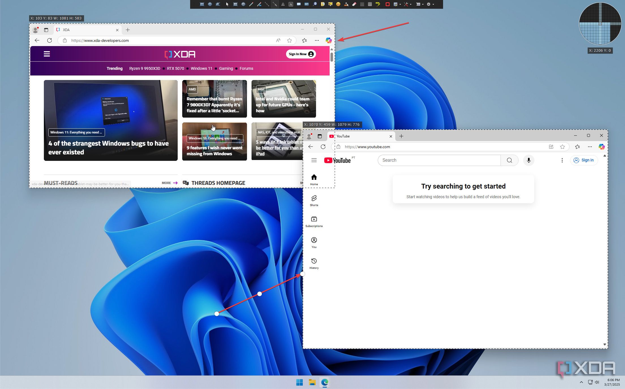Screen dimensions: 625x389
Task: Open YouTube Subscriptions in the sidebar
Action: pos(314,222)
